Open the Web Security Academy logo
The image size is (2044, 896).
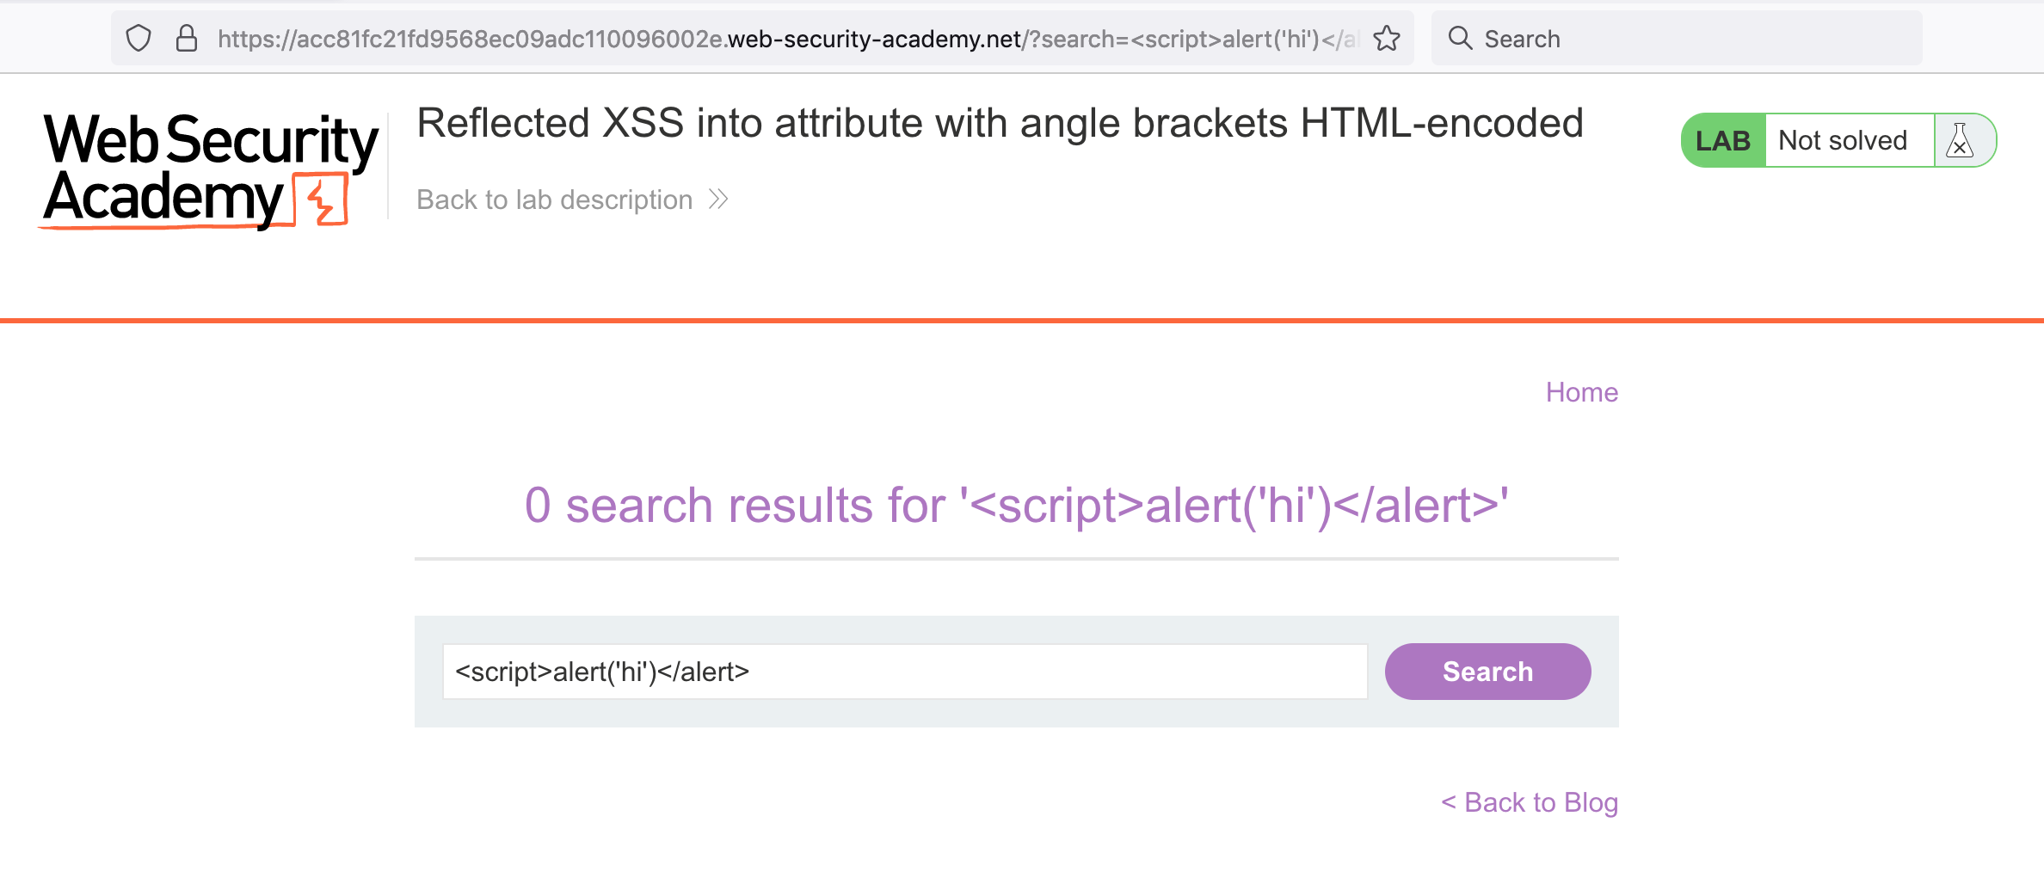[x=211, y=170]
